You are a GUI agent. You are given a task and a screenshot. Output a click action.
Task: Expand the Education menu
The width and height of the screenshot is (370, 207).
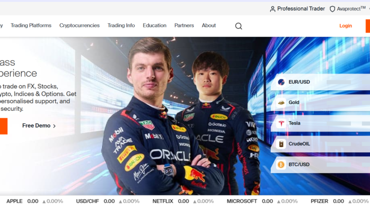click(154, 26)
